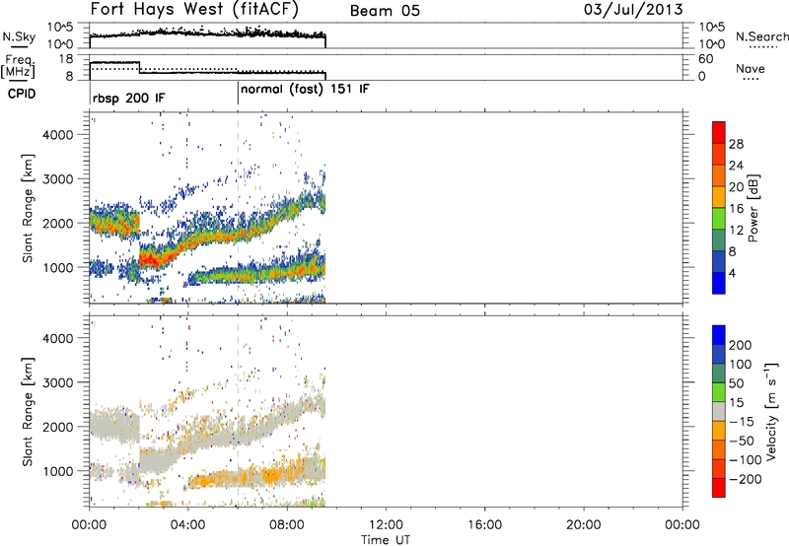
Task: Click the red bottom Velocity colorbar segment
Action: [719, 488]
